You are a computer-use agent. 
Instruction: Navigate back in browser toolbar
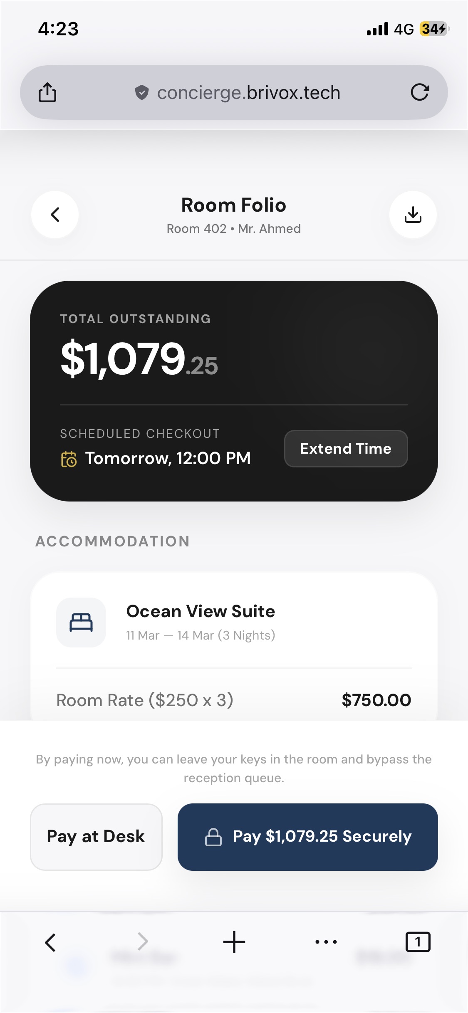click(x=50, y=942)
